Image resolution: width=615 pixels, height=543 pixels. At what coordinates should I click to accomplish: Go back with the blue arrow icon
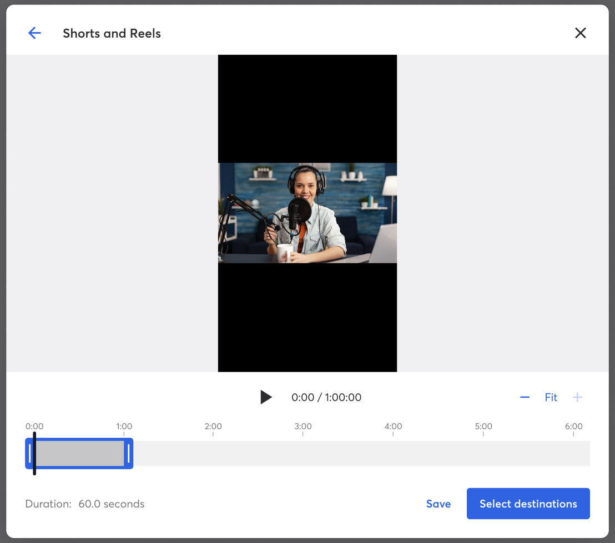pyautogui.click(x=34, y=33)
